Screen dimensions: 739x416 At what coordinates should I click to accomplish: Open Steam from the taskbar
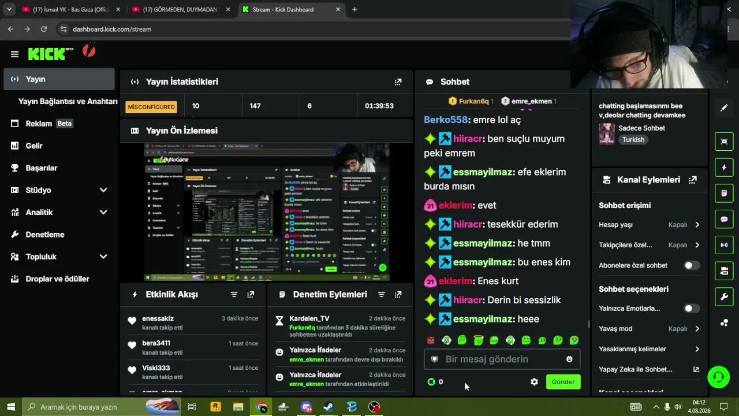click(328, 407)
